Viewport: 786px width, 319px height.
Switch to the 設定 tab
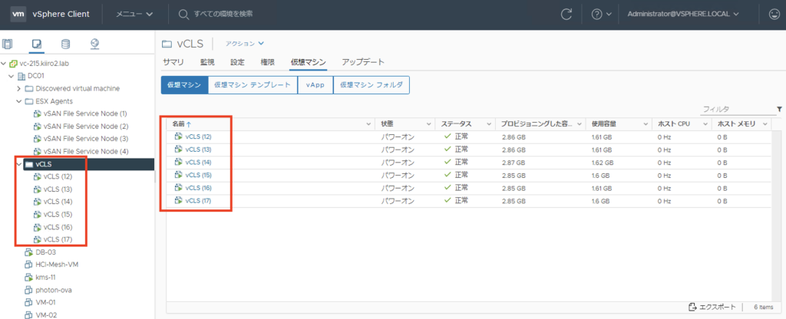pos(238,62)
